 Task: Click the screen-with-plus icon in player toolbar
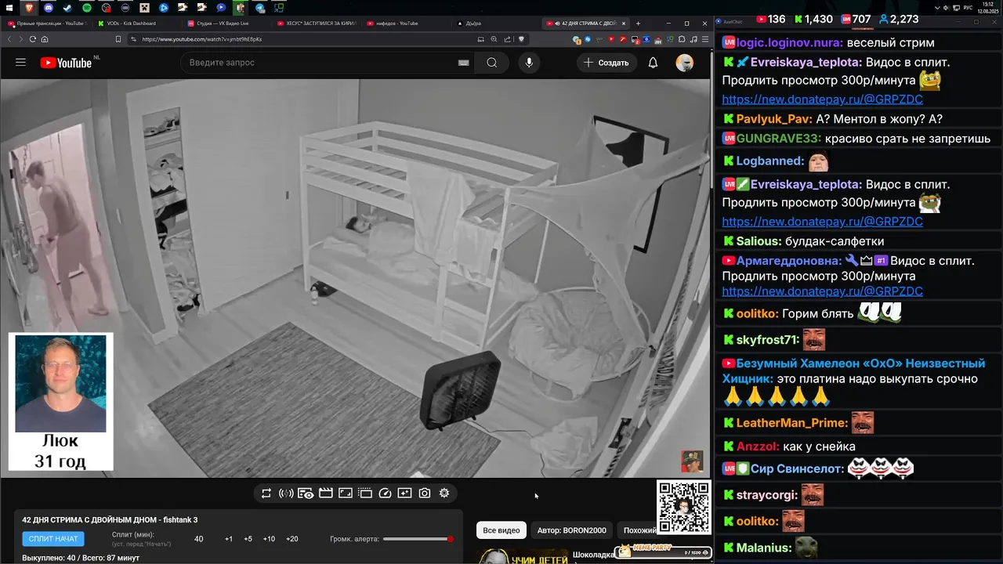tap(404, 493)
